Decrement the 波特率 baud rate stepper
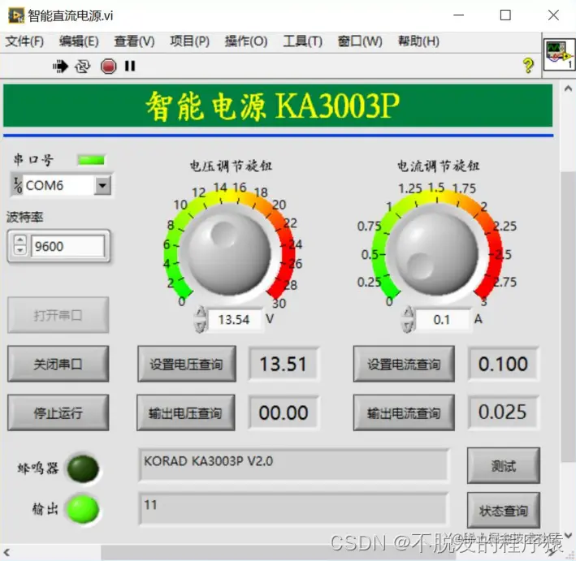 pyautogui.click(x=19, y=250)
